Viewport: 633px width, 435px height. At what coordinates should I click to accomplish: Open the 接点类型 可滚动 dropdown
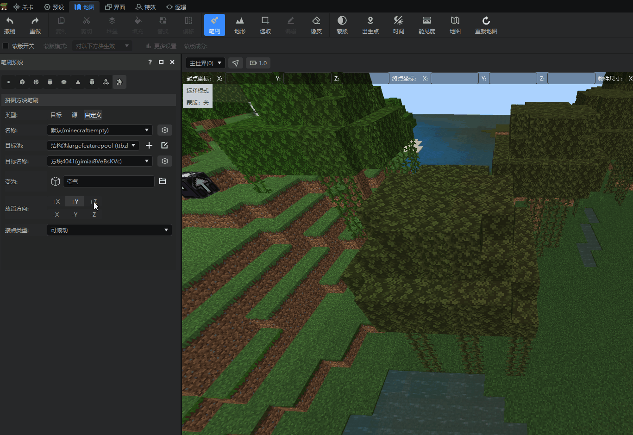coord(109,230)
